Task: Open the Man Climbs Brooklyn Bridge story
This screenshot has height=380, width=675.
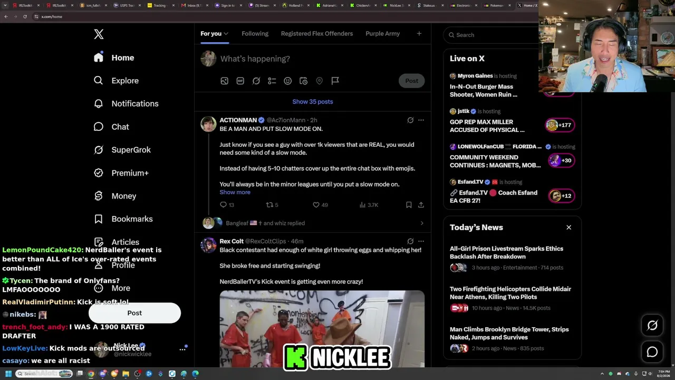Action: [x=512, y=339]
